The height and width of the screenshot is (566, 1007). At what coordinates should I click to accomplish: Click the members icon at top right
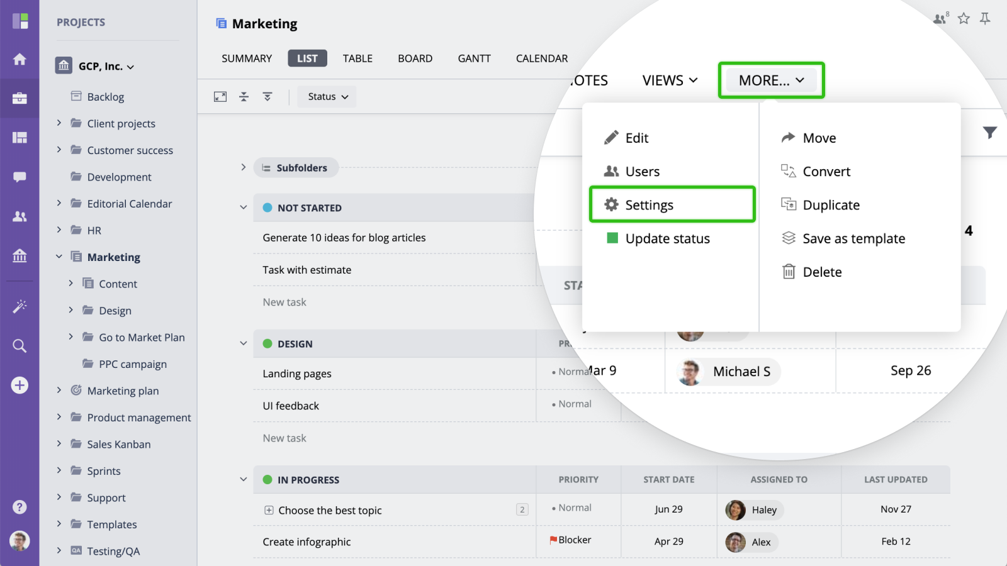[941, 18]
